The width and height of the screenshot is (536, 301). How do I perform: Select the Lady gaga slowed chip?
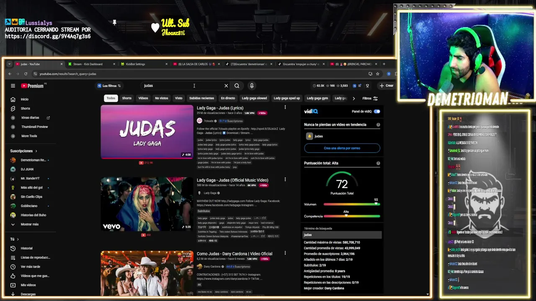pyautogui.click(x=254, y=98)
